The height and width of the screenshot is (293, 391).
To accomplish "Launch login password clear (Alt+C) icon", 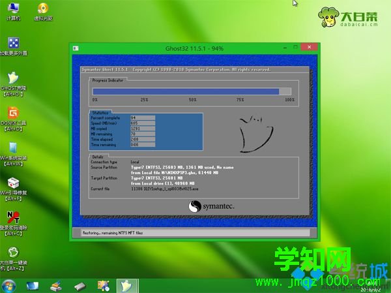I will (x=13, y=224).
